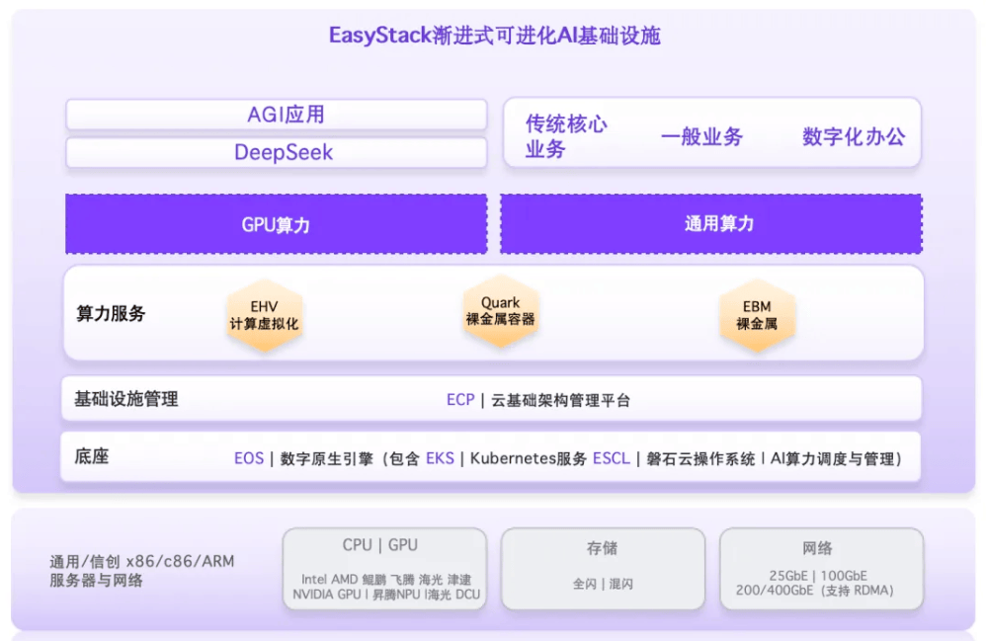Select the 通用算力 purple bar
The height and width of the screenshot is (641, 986).
710,224
